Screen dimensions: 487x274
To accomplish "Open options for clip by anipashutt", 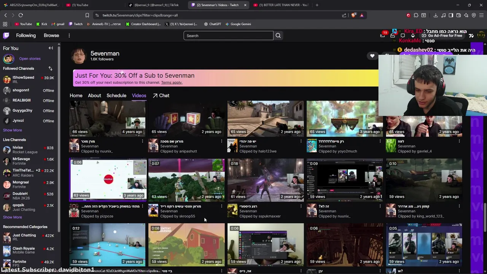I will [221, 141].
